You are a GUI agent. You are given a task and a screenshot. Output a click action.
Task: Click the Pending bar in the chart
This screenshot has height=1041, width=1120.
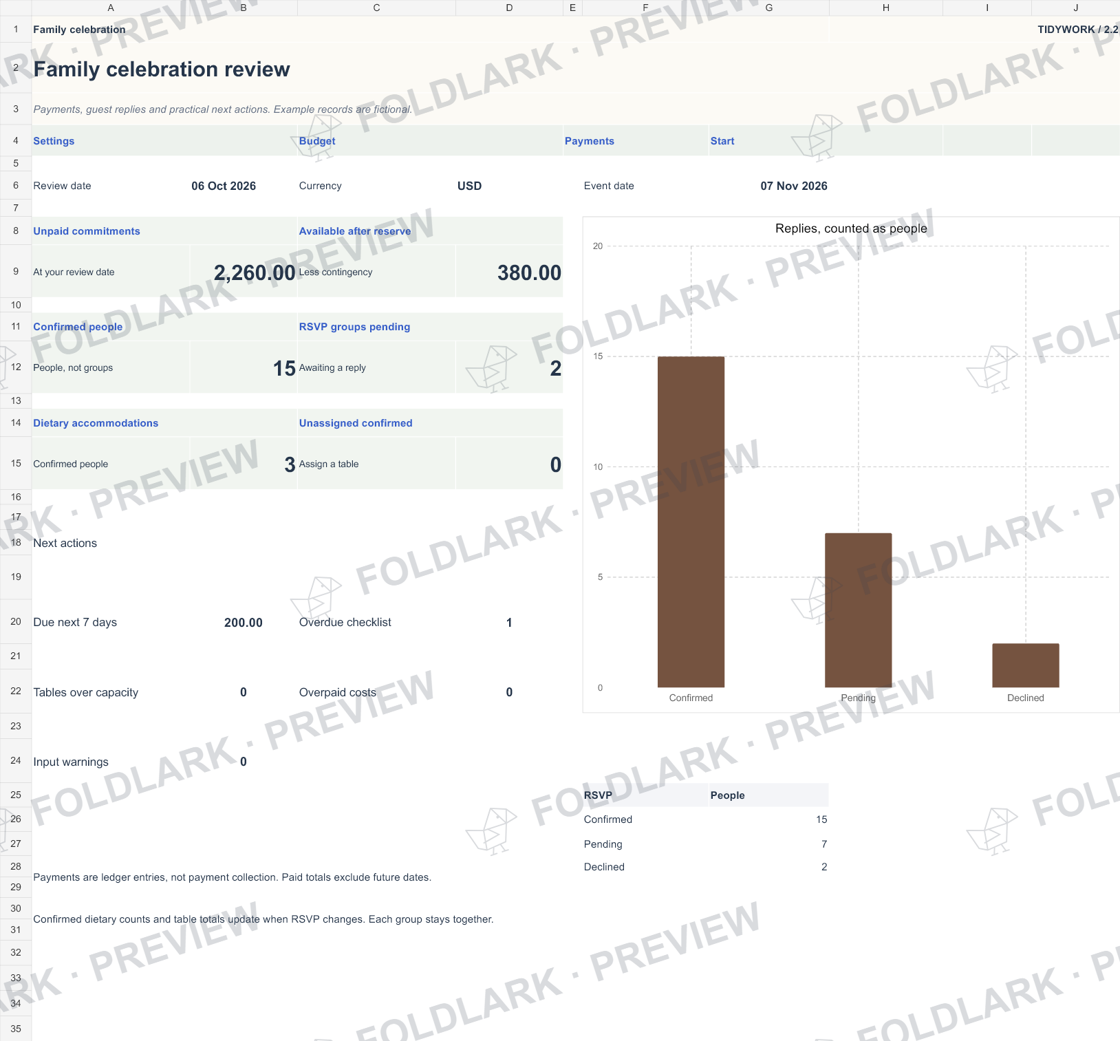click(x=858, y=610)
